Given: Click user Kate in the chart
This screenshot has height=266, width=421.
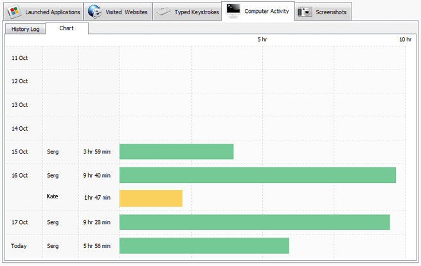Looking at the screenshot, I should (52, 196).
